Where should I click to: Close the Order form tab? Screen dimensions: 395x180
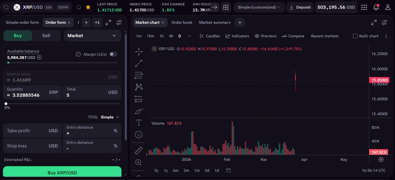click(69, 22)
